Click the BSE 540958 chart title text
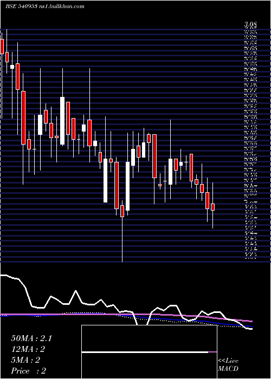This screenshot has height=379, width=271. [x=45, y=6]
